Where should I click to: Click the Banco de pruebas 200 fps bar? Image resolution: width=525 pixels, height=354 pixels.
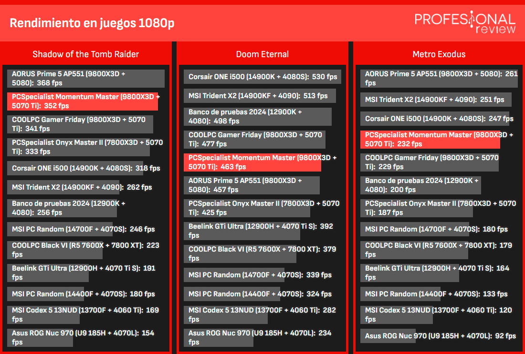421,185
